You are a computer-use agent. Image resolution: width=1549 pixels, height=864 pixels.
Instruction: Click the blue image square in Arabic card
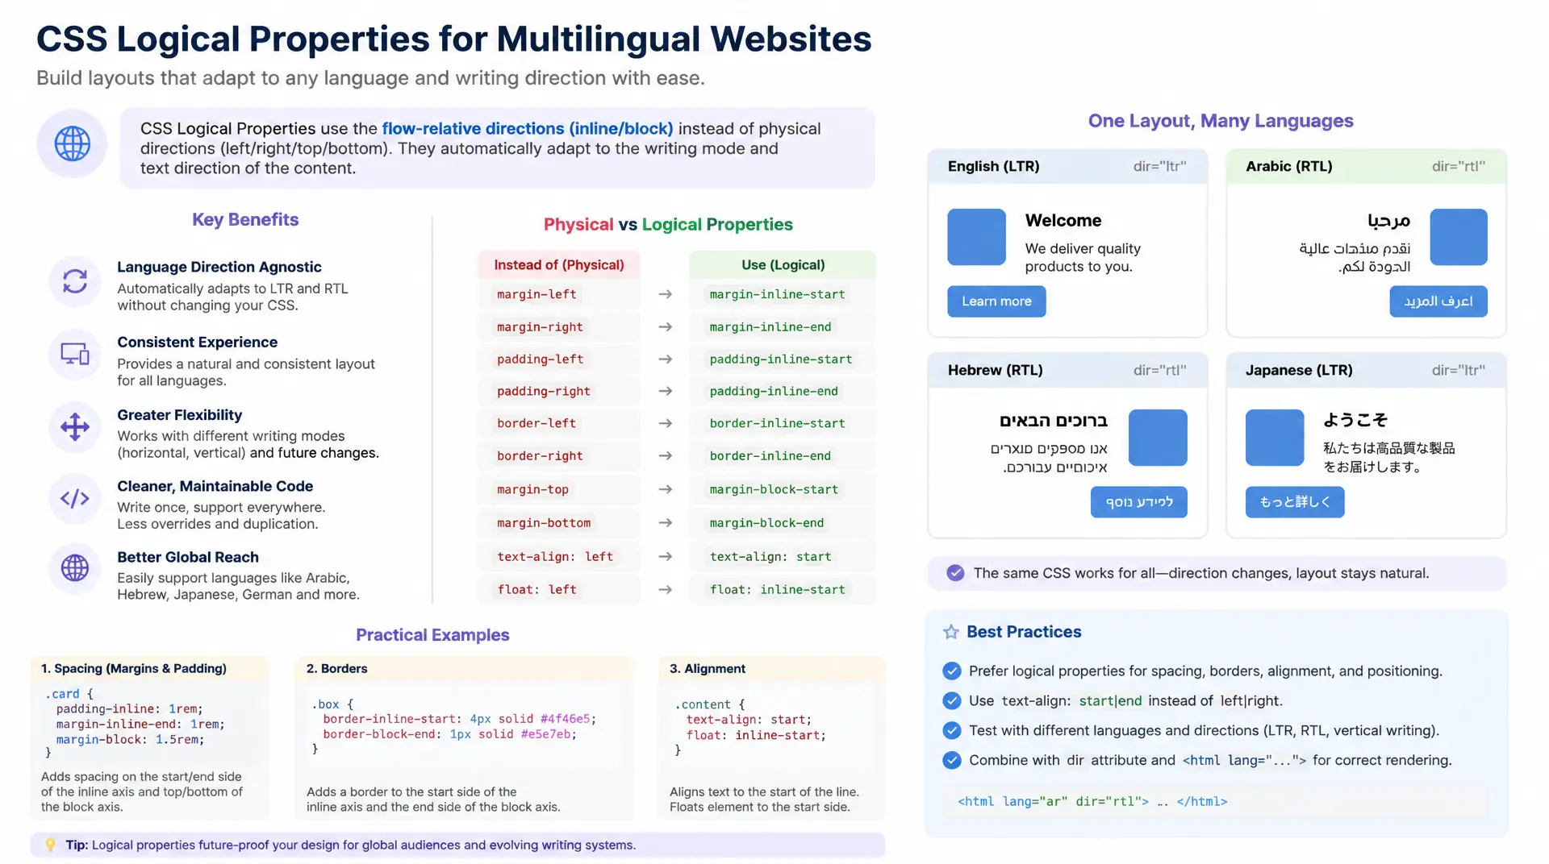[1459, 237]
